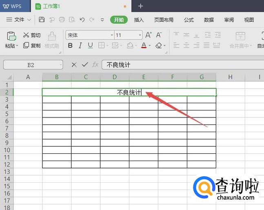Apply the borders icon

[x=101, y=45]
